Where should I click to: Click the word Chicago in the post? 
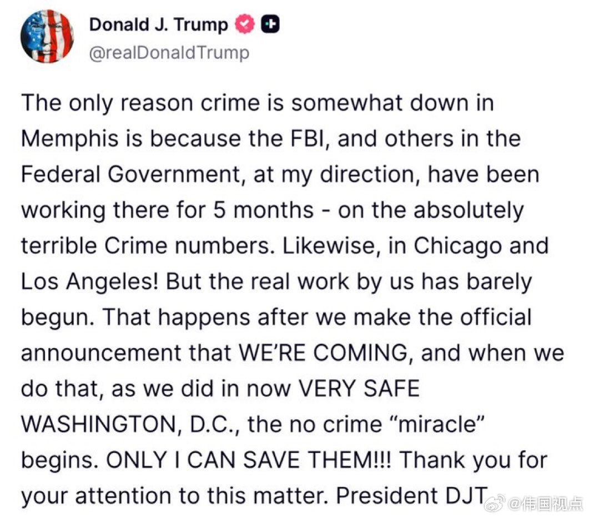[x=458, y=246]
